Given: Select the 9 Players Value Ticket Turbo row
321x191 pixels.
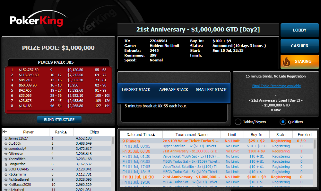Looking at the screenshot, I should click(217, 141).
